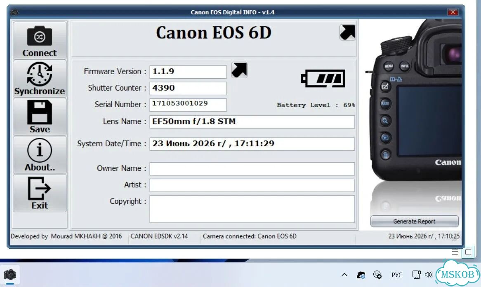
Task: Click the arrow icon next to Firmware Version
Action: 239,70
